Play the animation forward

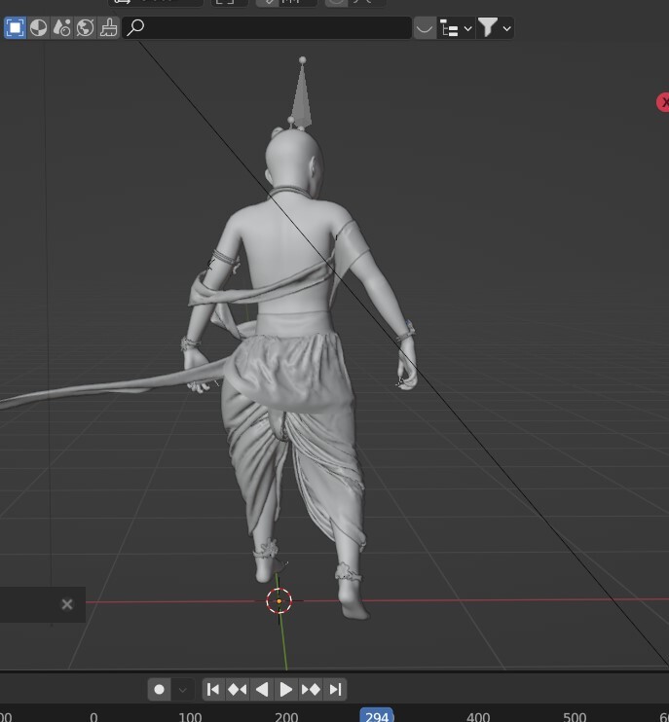pos(286,689)
